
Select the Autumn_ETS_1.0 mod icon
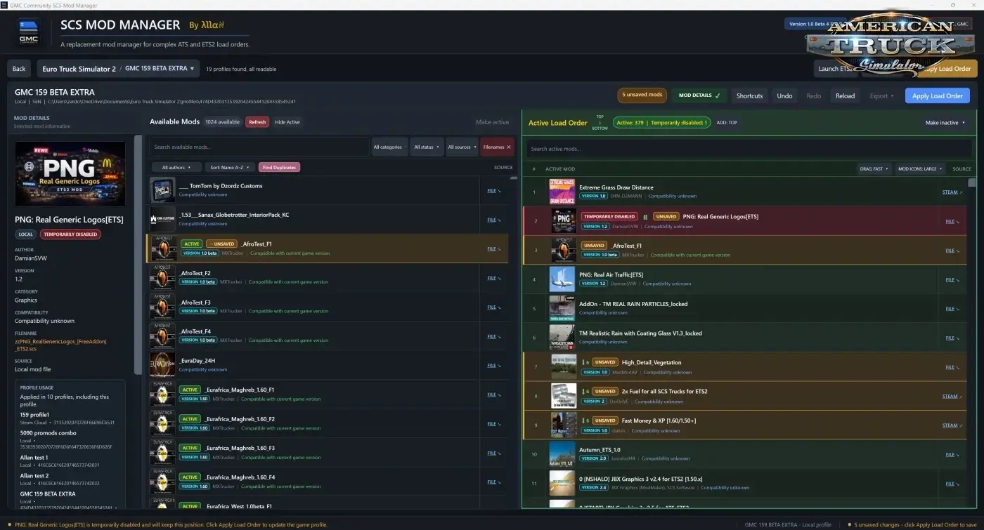(562, 454)
